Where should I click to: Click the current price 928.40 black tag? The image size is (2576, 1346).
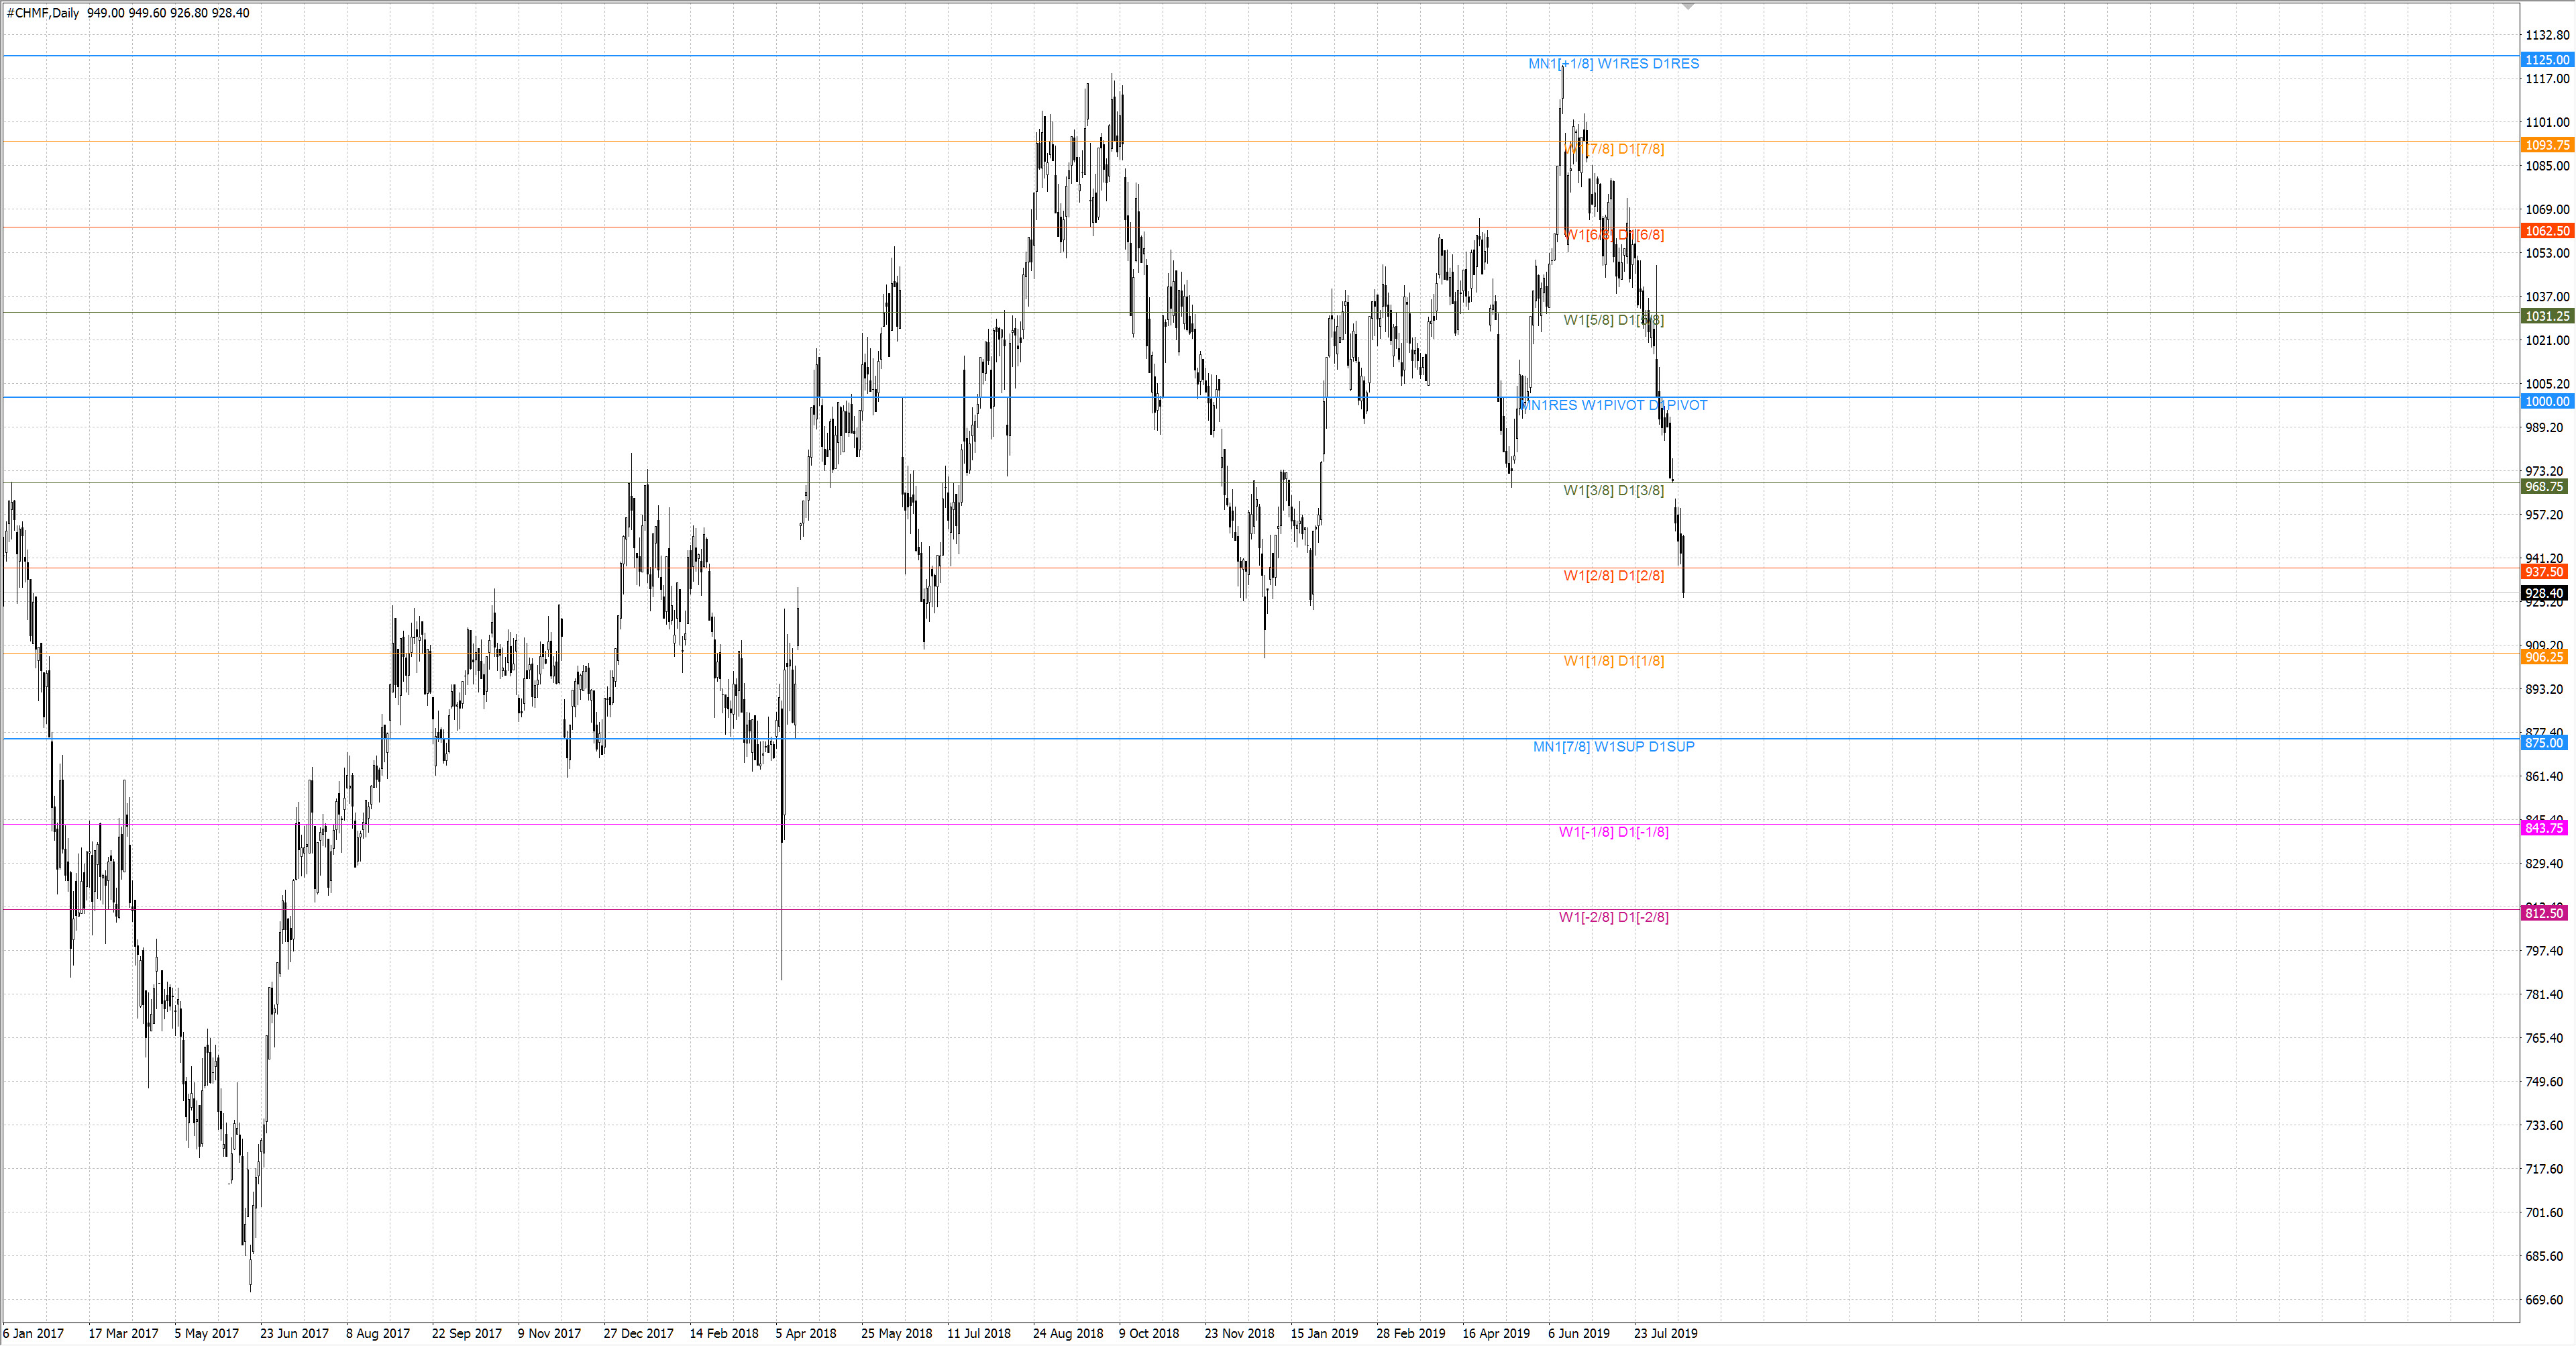pyautogui.click(x=2546, y=594)
